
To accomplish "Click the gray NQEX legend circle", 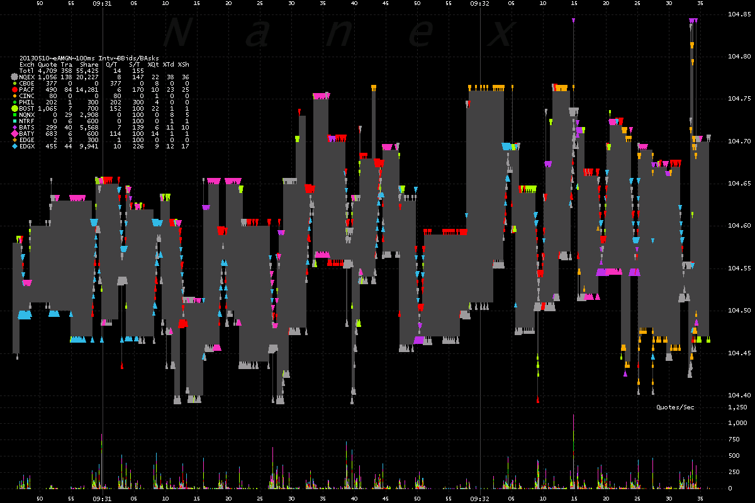I will pyautogui.click(x=14, y=77).
